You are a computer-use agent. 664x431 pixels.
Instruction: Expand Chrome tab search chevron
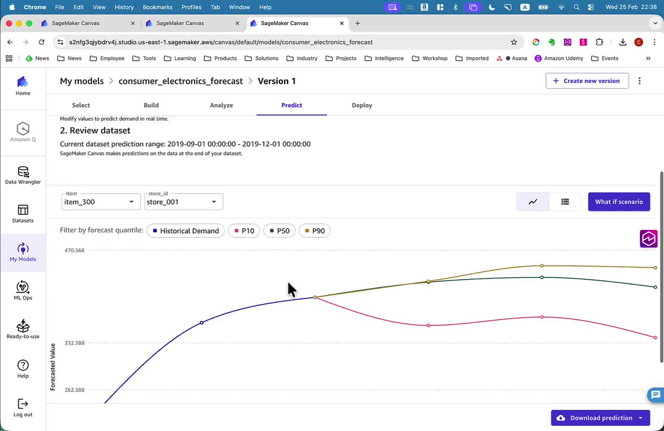(x=655, y=23)
